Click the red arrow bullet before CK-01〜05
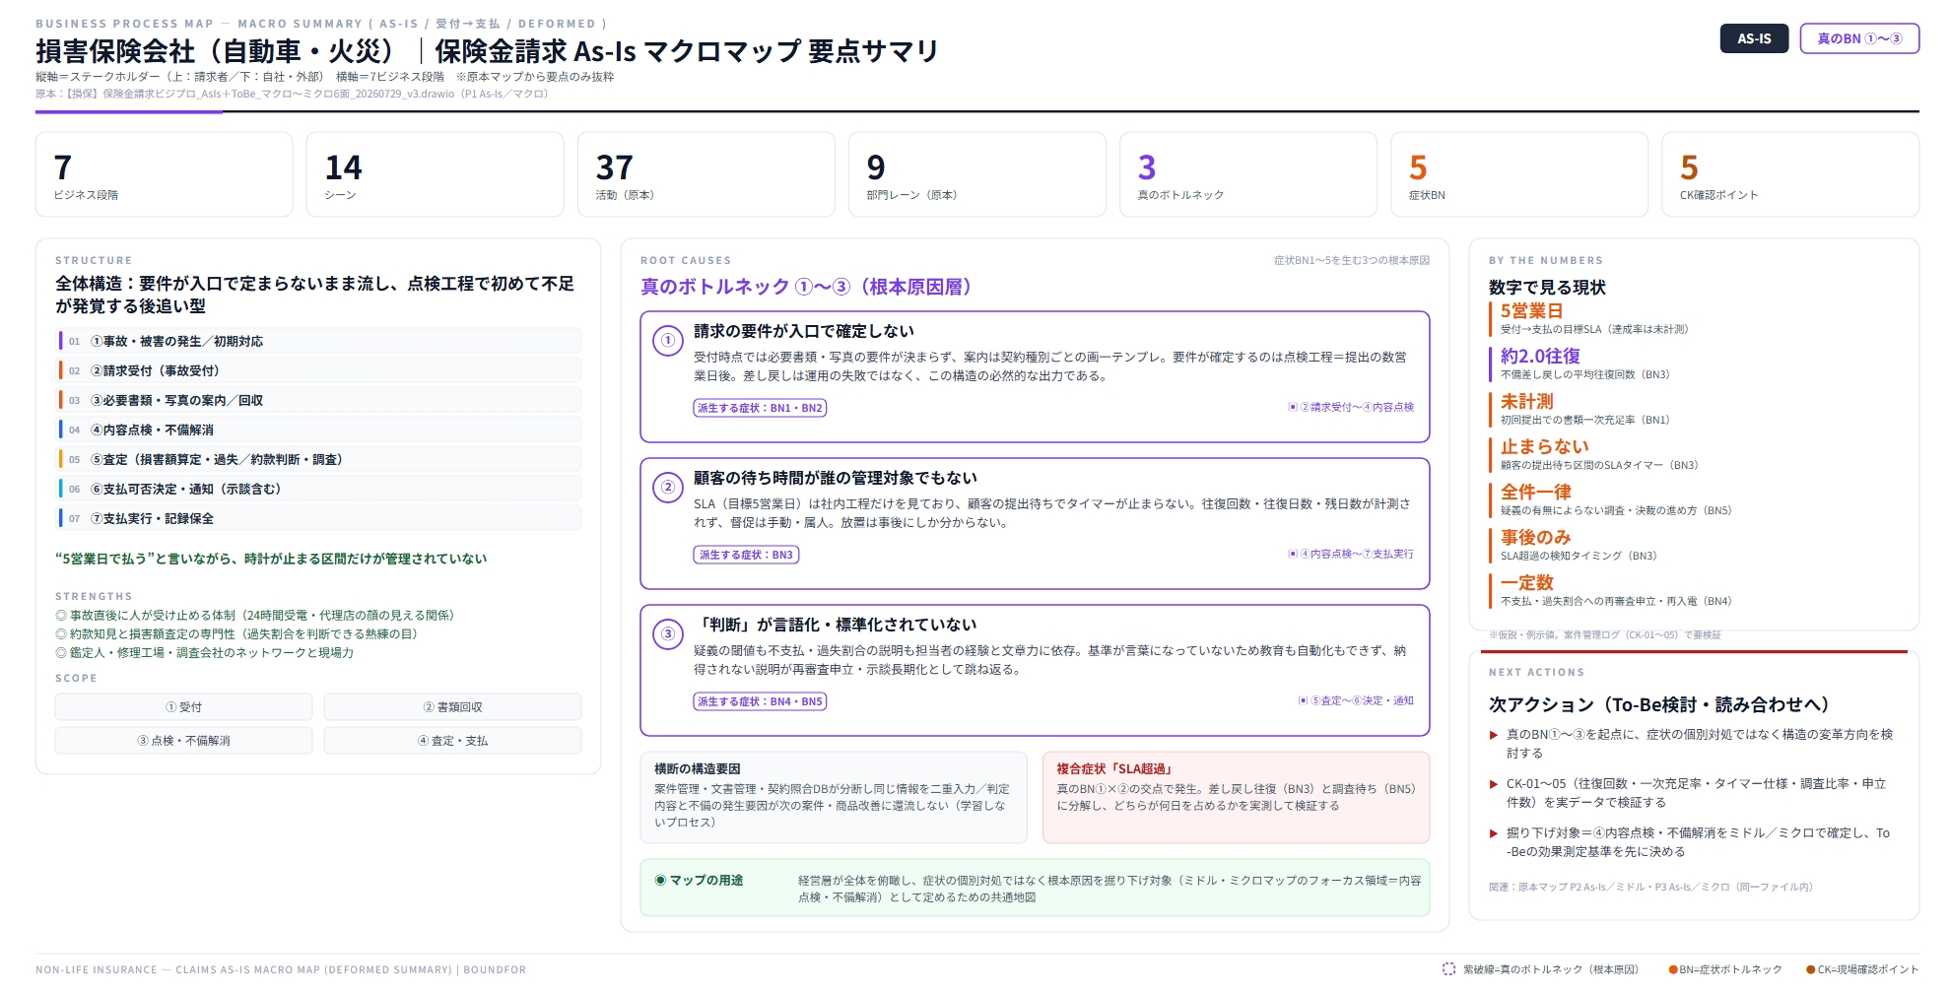The height and width of the screenshot is (993, 1949). click(x=1494, y=784)
